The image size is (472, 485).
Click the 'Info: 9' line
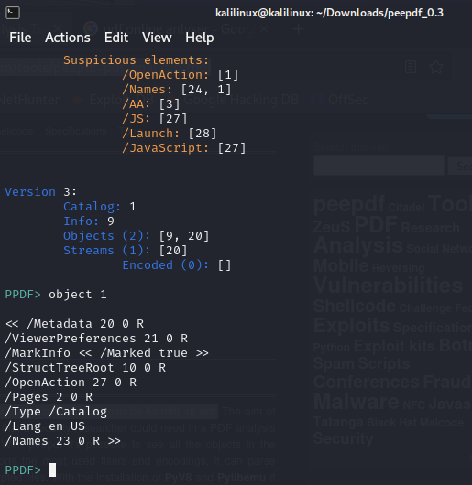pos(89,221)
